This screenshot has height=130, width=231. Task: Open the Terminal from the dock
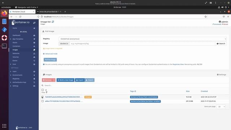pyautogui.click(x=4, y=46)
